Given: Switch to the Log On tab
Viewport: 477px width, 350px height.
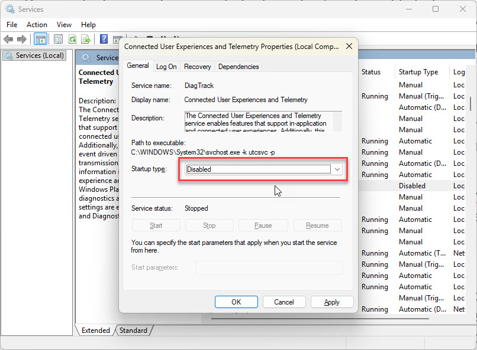Looking at the screenshot, I should tap(166, 67).
